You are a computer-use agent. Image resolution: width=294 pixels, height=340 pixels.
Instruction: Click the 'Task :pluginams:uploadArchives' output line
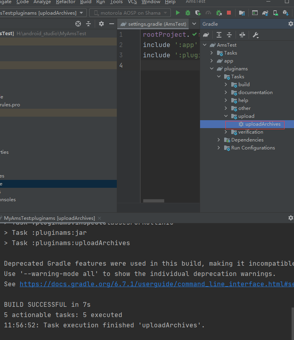click(x=67, y=243)
